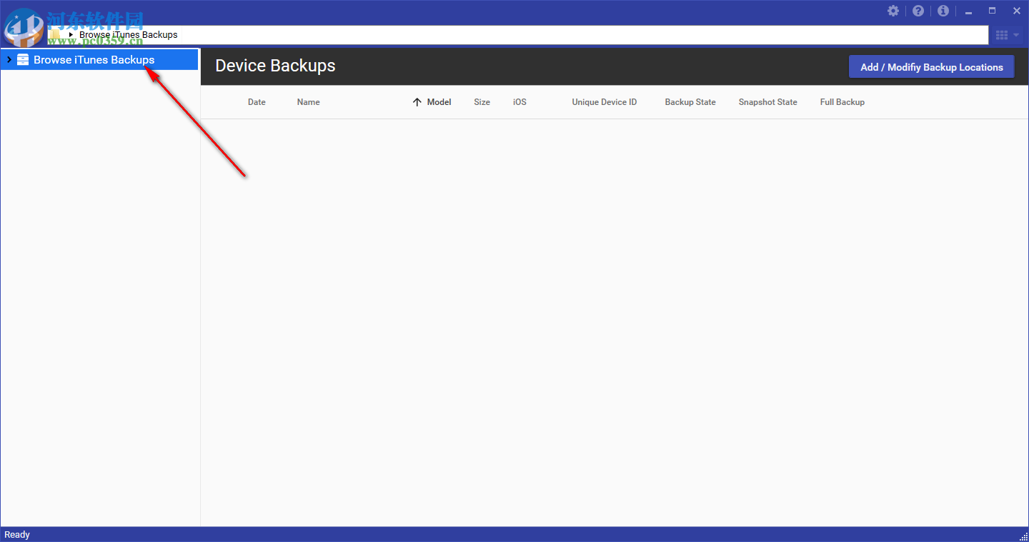The image size is (1029, 542).
Task: Click the Device Backups heading
Action: click(276, 66)
